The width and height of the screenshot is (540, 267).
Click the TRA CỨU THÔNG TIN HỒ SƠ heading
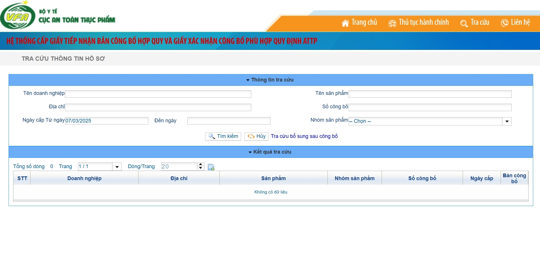63,59
